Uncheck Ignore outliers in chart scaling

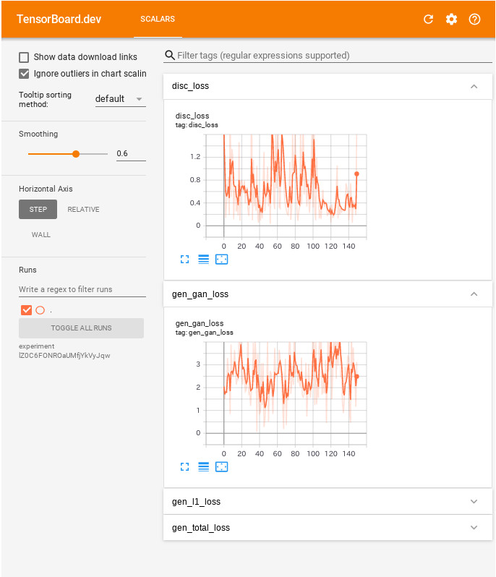point(24,74)
